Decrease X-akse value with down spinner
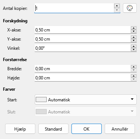 tap(133, 31)
